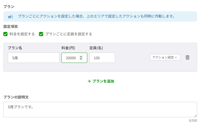Uncheck the 料金を設定する checkbox

(x=5, y=34)
